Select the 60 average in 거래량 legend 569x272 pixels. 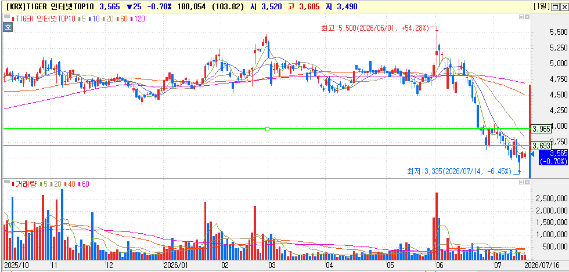tap(84, 184)
